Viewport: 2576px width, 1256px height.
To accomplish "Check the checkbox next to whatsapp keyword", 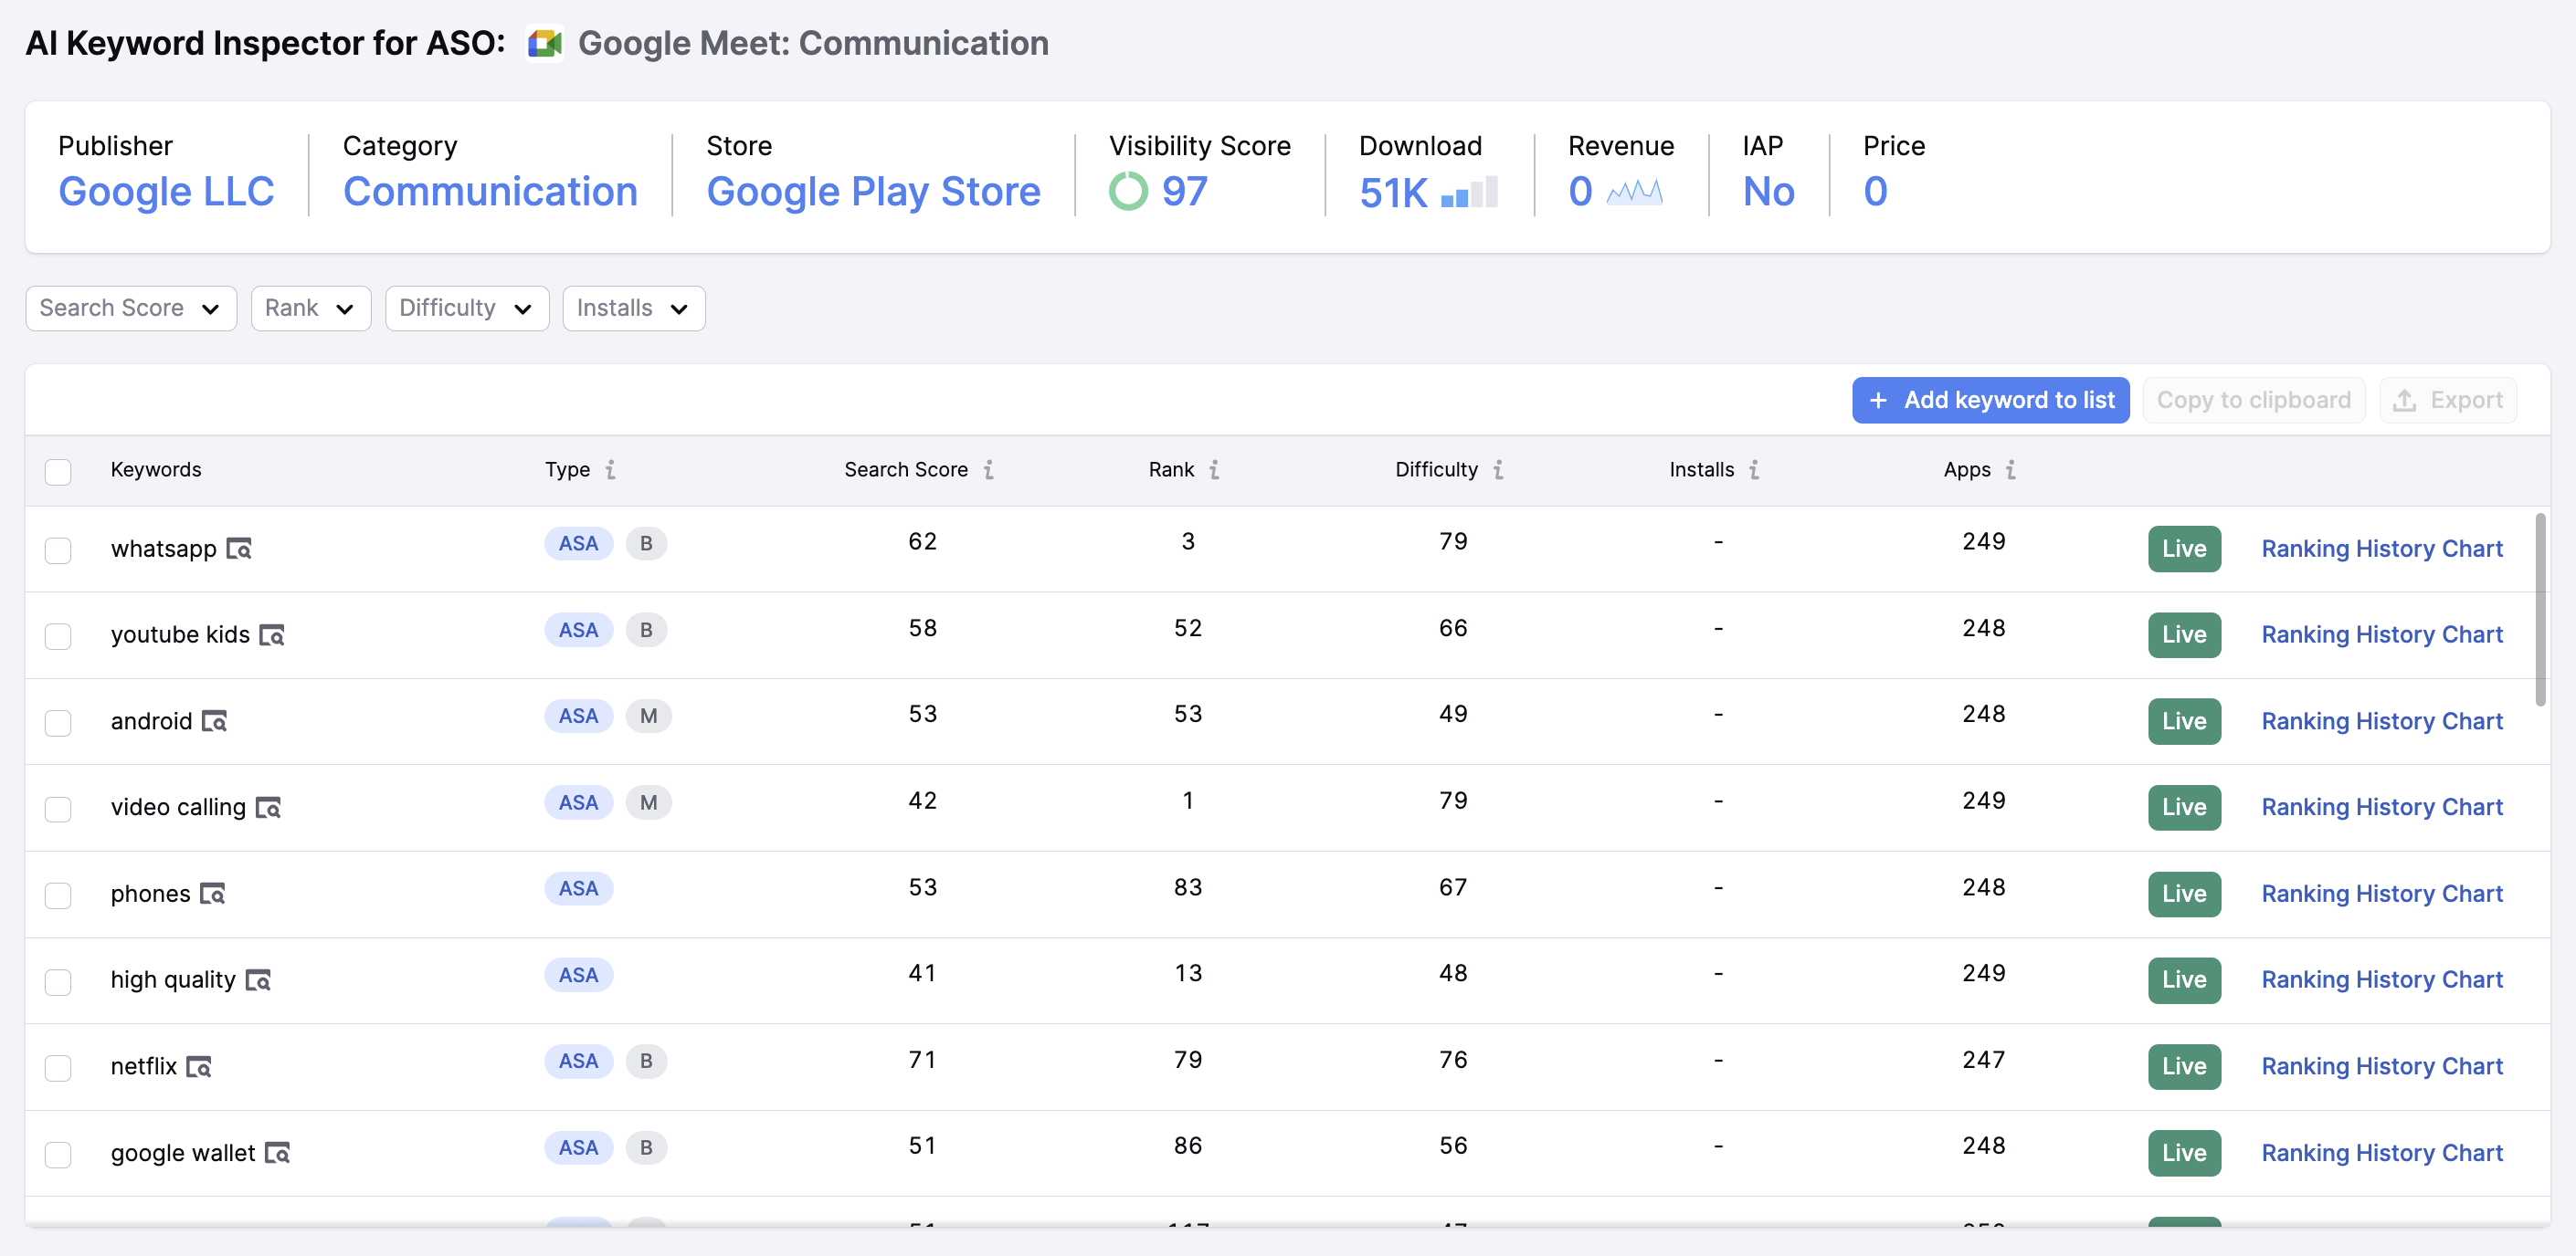I will pyautogui.click(x=58, y=550).
